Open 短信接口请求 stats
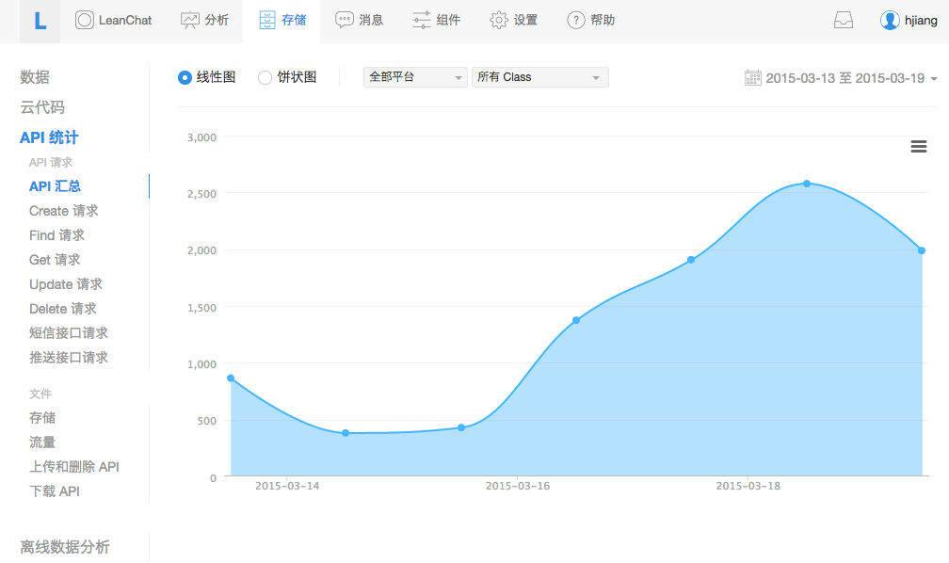Screen dimensions: 949x563 coord(69,333)
